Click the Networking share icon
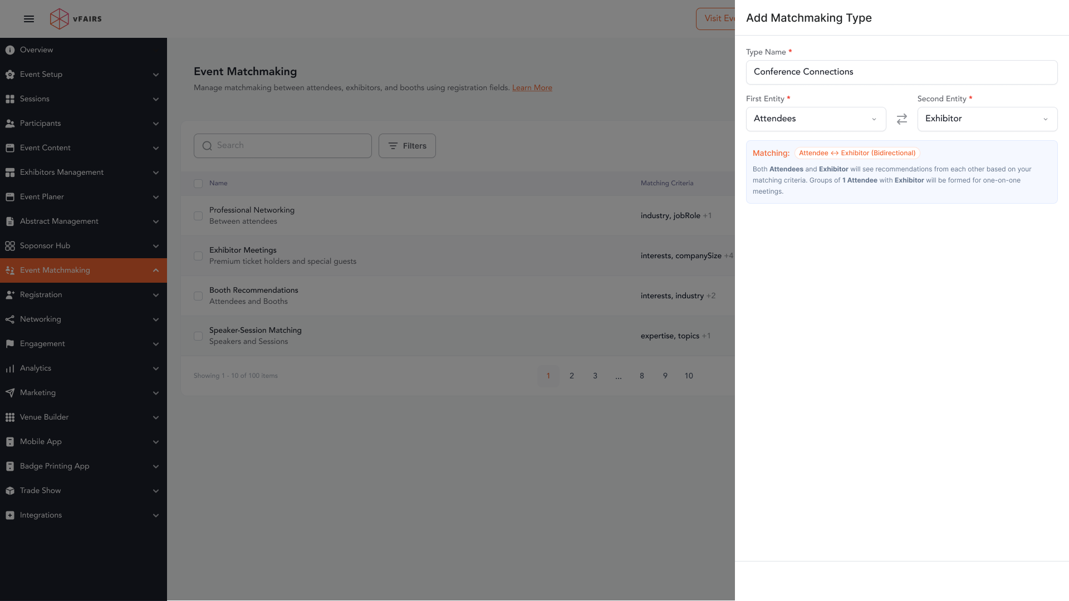 point(10,319)
